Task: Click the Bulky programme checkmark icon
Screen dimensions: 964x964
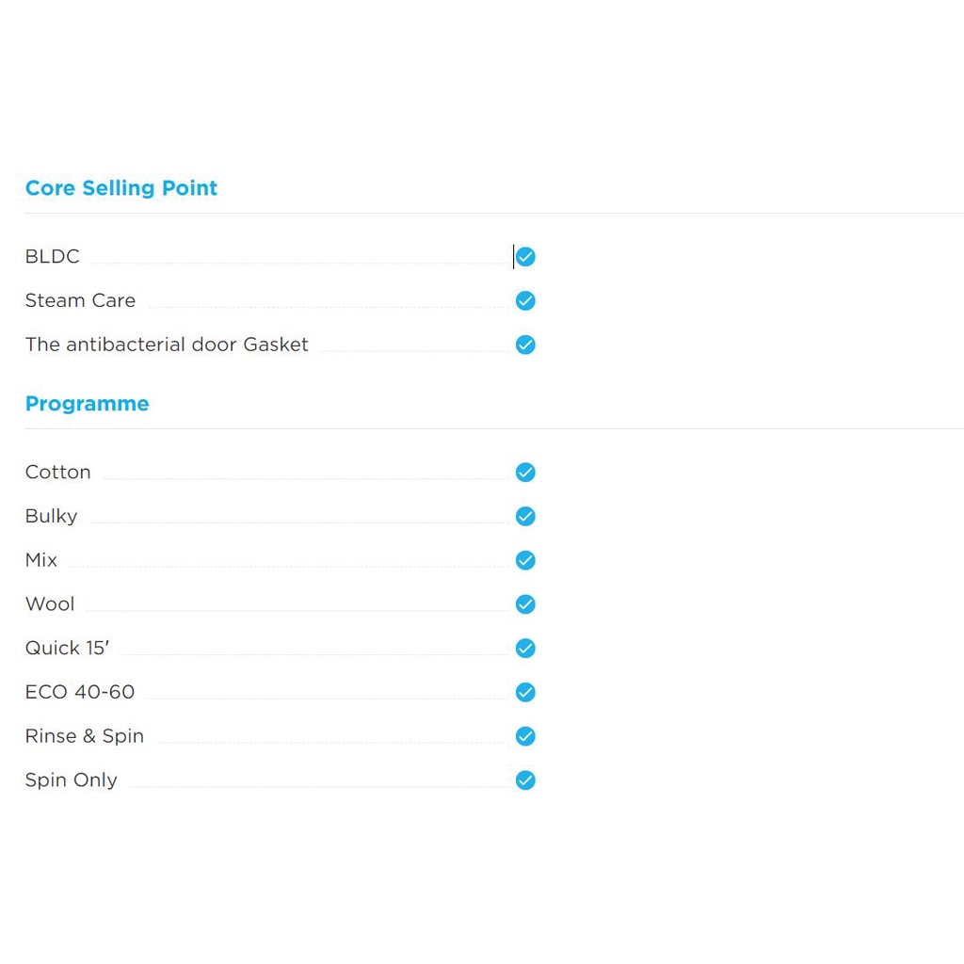Action: click(525, 517)
